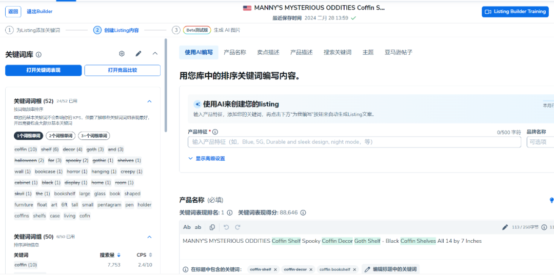
Task: Click the halloween (2) root keyword
Action: click(29, 160)
